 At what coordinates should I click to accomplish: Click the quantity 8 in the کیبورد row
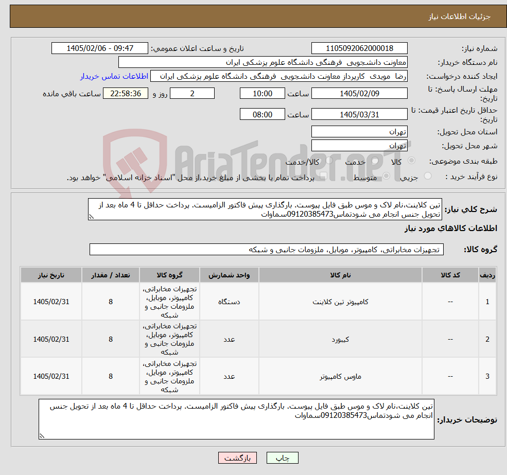pos(111,339)
